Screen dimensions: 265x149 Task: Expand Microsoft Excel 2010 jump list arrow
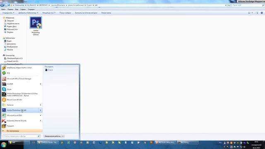point(41,115)
